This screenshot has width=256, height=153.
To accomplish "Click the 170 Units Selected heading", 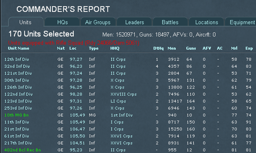I will [x=41, y=34].
